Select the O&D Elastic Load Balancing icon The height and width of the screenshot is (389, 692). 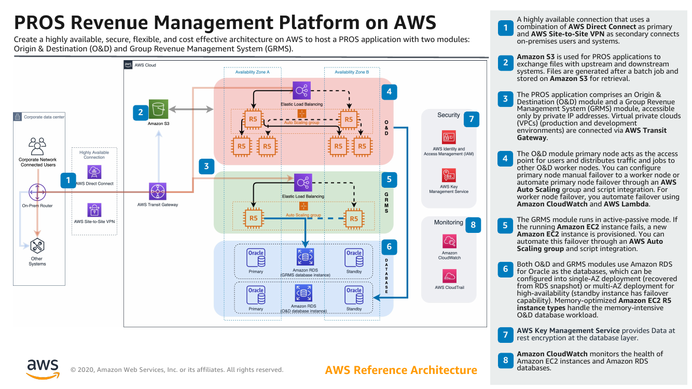[302, 91]
